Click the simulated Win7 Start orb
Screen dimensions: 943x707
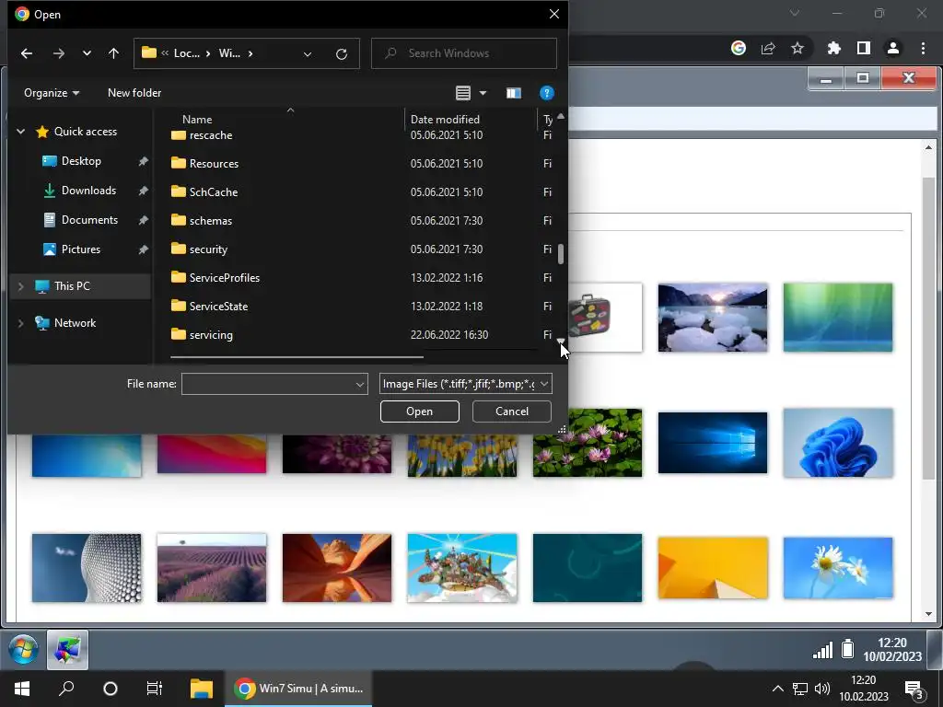[23, 650]
